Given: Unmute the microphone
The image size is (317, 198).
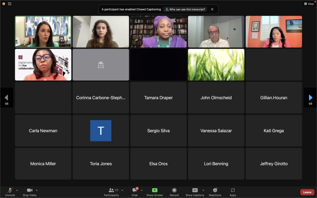Looking at the screenshot, I should [10, 190].
